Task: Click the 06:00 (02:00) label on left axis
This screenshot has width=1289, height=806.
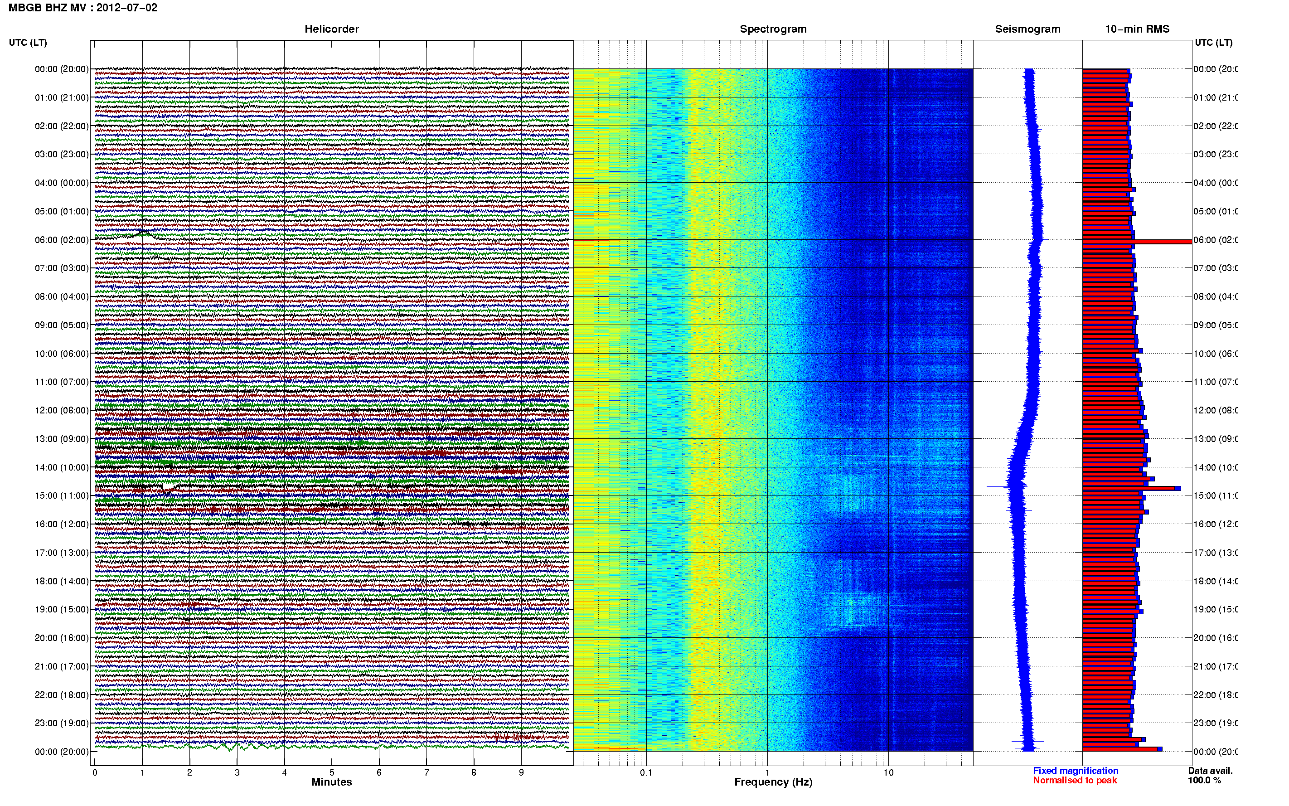Action: pyautogui.click(x=62, y=240)
